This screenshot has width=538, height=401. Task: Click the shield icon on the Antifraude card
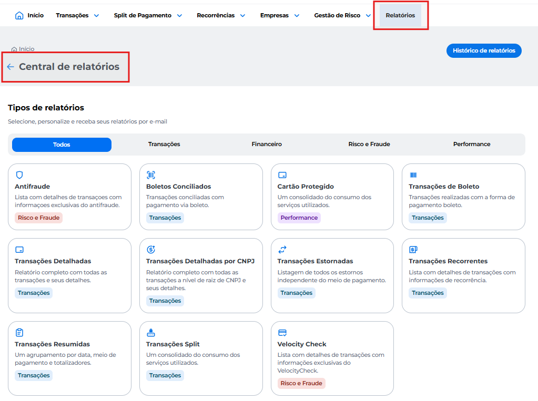pyautogui.click(x=19, y=175)
